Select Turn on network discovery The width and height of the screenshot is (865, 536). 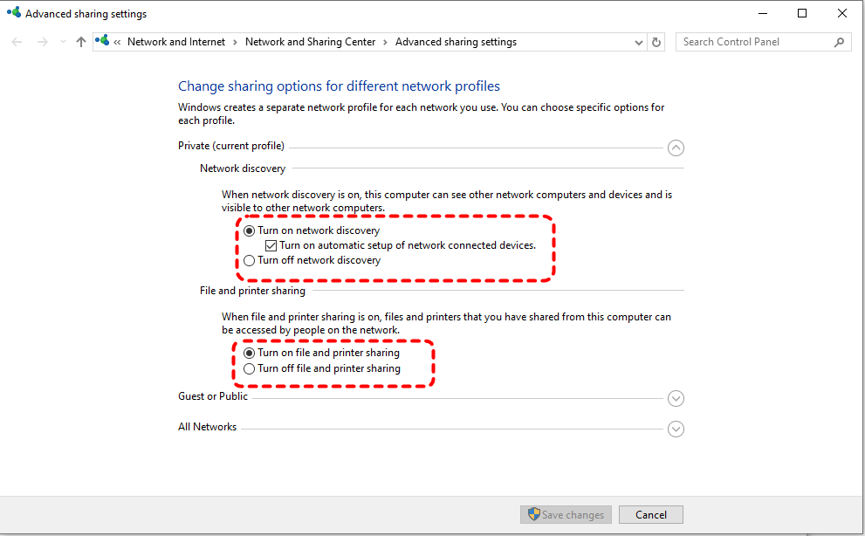point(250,231)
